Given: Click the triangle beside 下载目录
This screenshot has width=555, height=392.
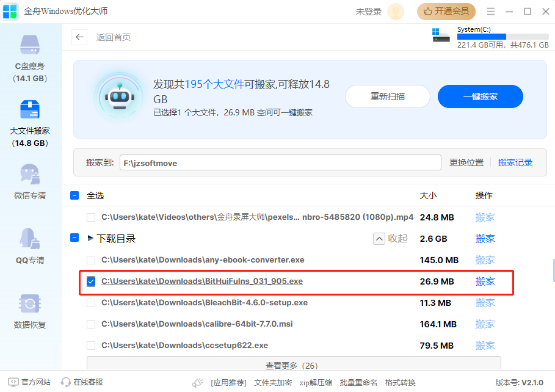Looking at the screenshot, I should (90, 238).
